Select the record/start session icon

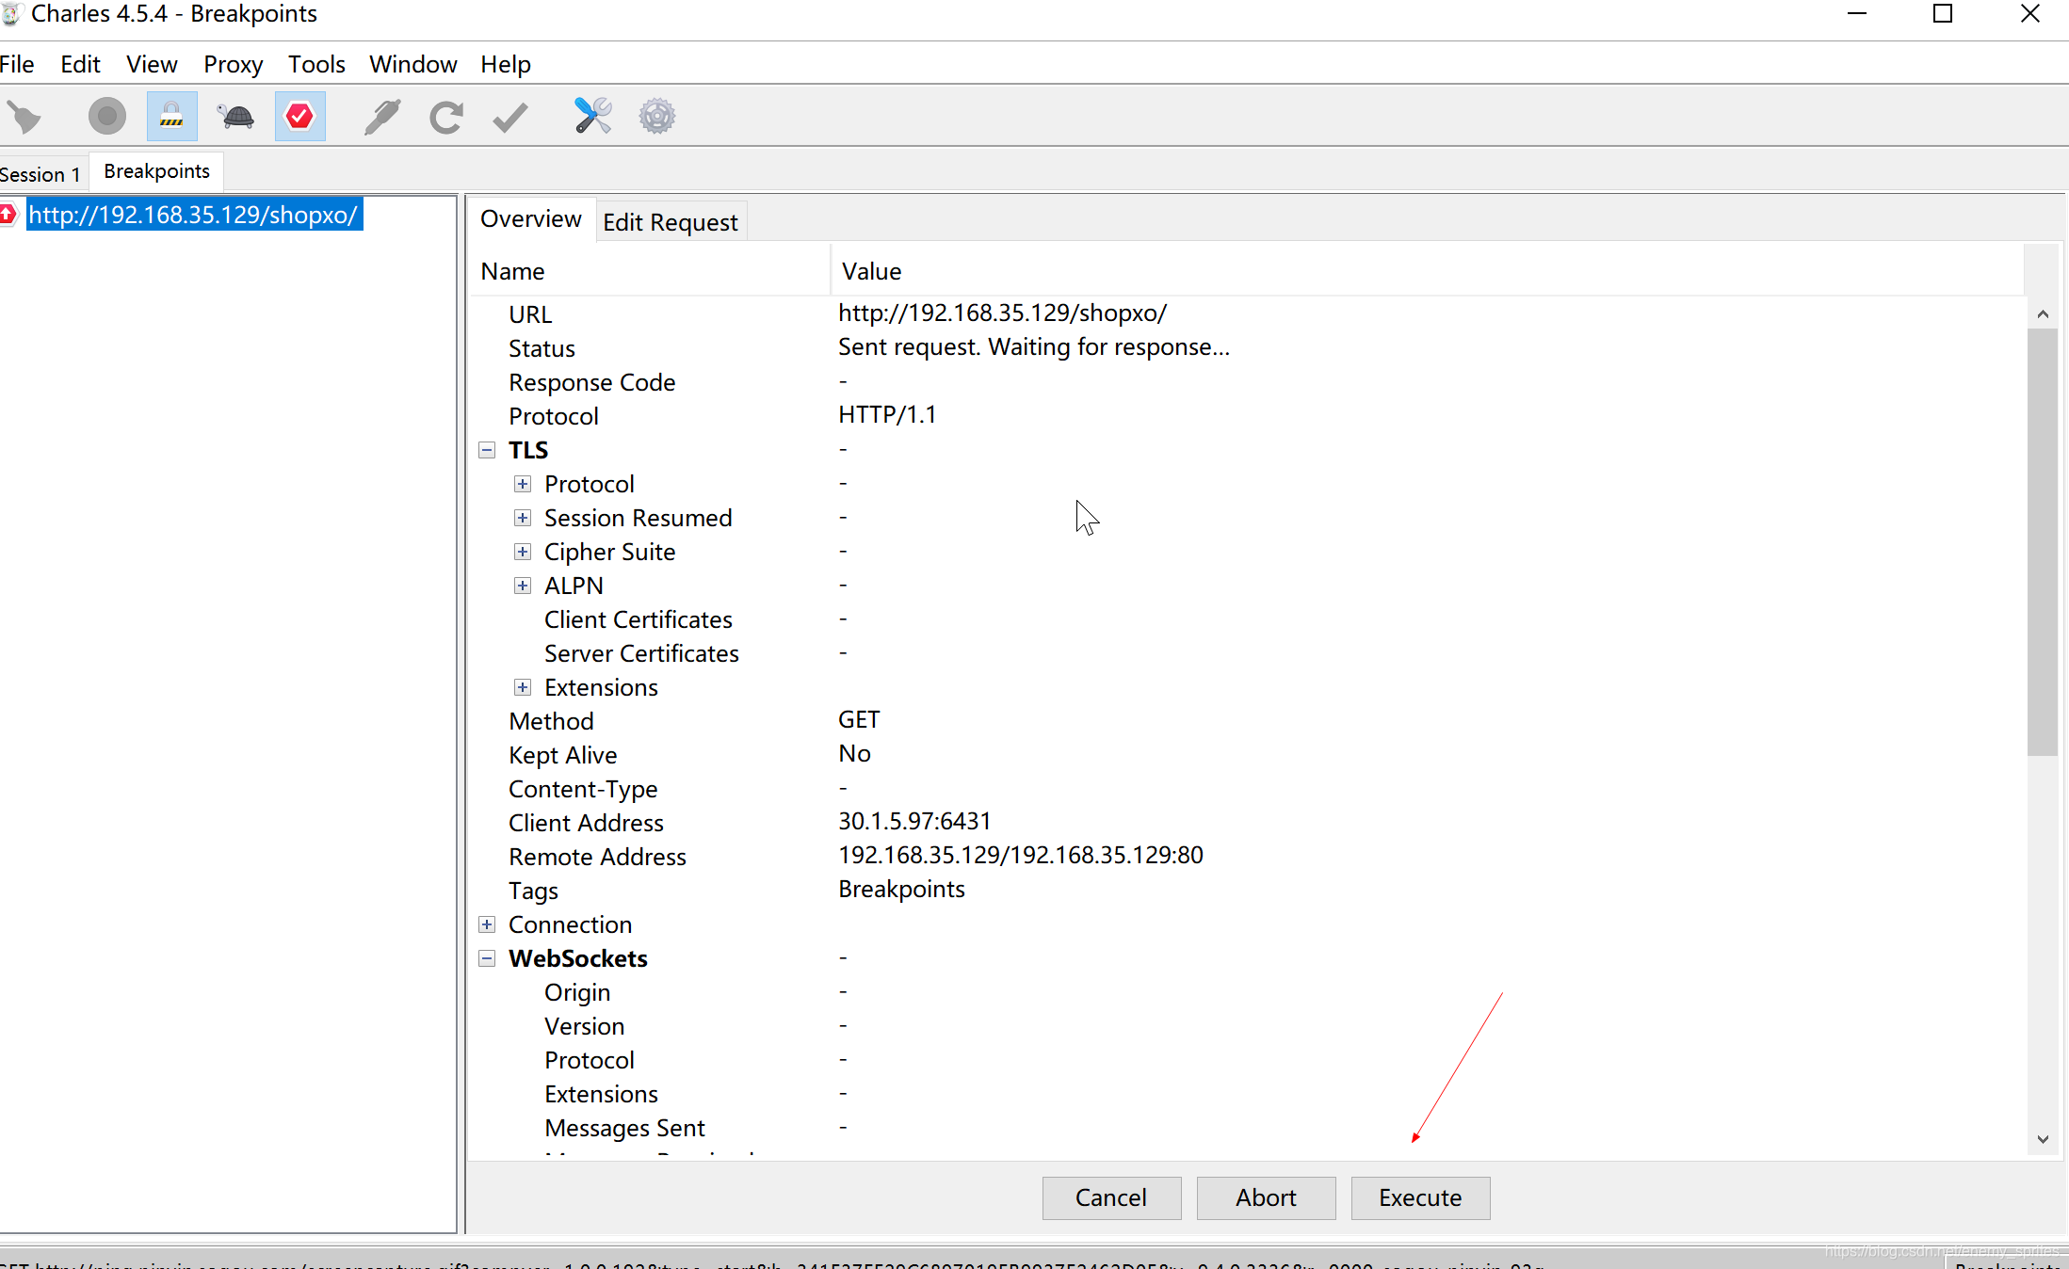[104, 117]
